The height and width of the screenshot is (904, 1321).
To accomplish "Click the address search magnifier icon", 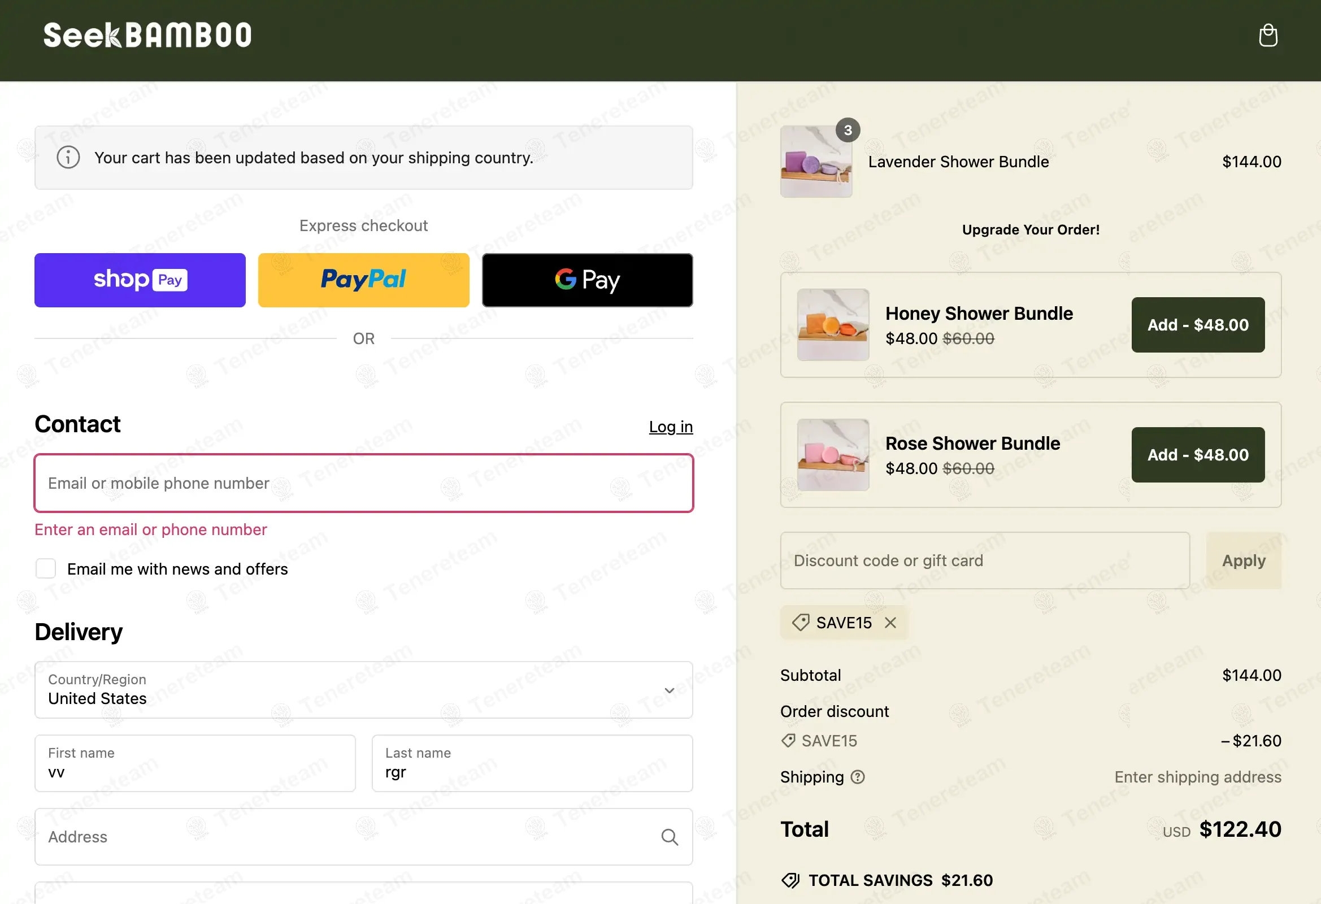I will (670, 837).
